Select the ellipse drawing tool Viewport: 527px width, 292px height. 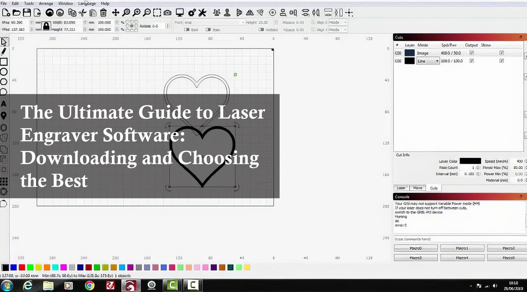click(4, 71)
